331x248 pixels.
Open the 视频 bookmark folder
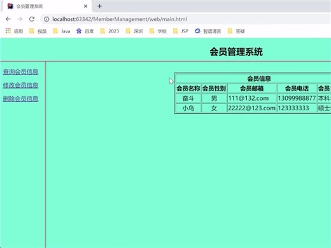click(38, 31)
